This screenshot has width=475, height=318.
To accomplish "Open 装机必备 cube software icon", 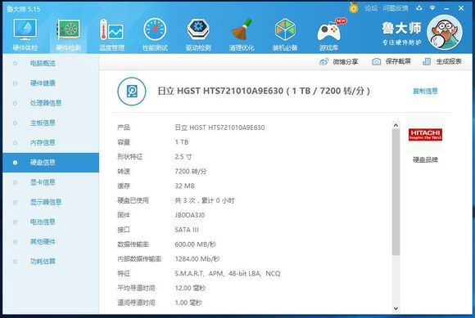I will tap(285, 34).
